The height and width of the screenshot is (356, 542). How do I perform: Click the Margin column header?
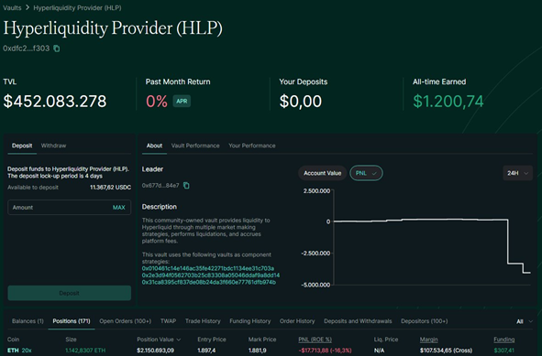[428, 340]
